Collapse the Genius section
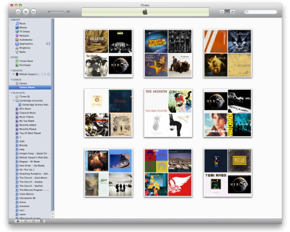The width and height of the screenshot is (290, 232). tap(12, 80)
